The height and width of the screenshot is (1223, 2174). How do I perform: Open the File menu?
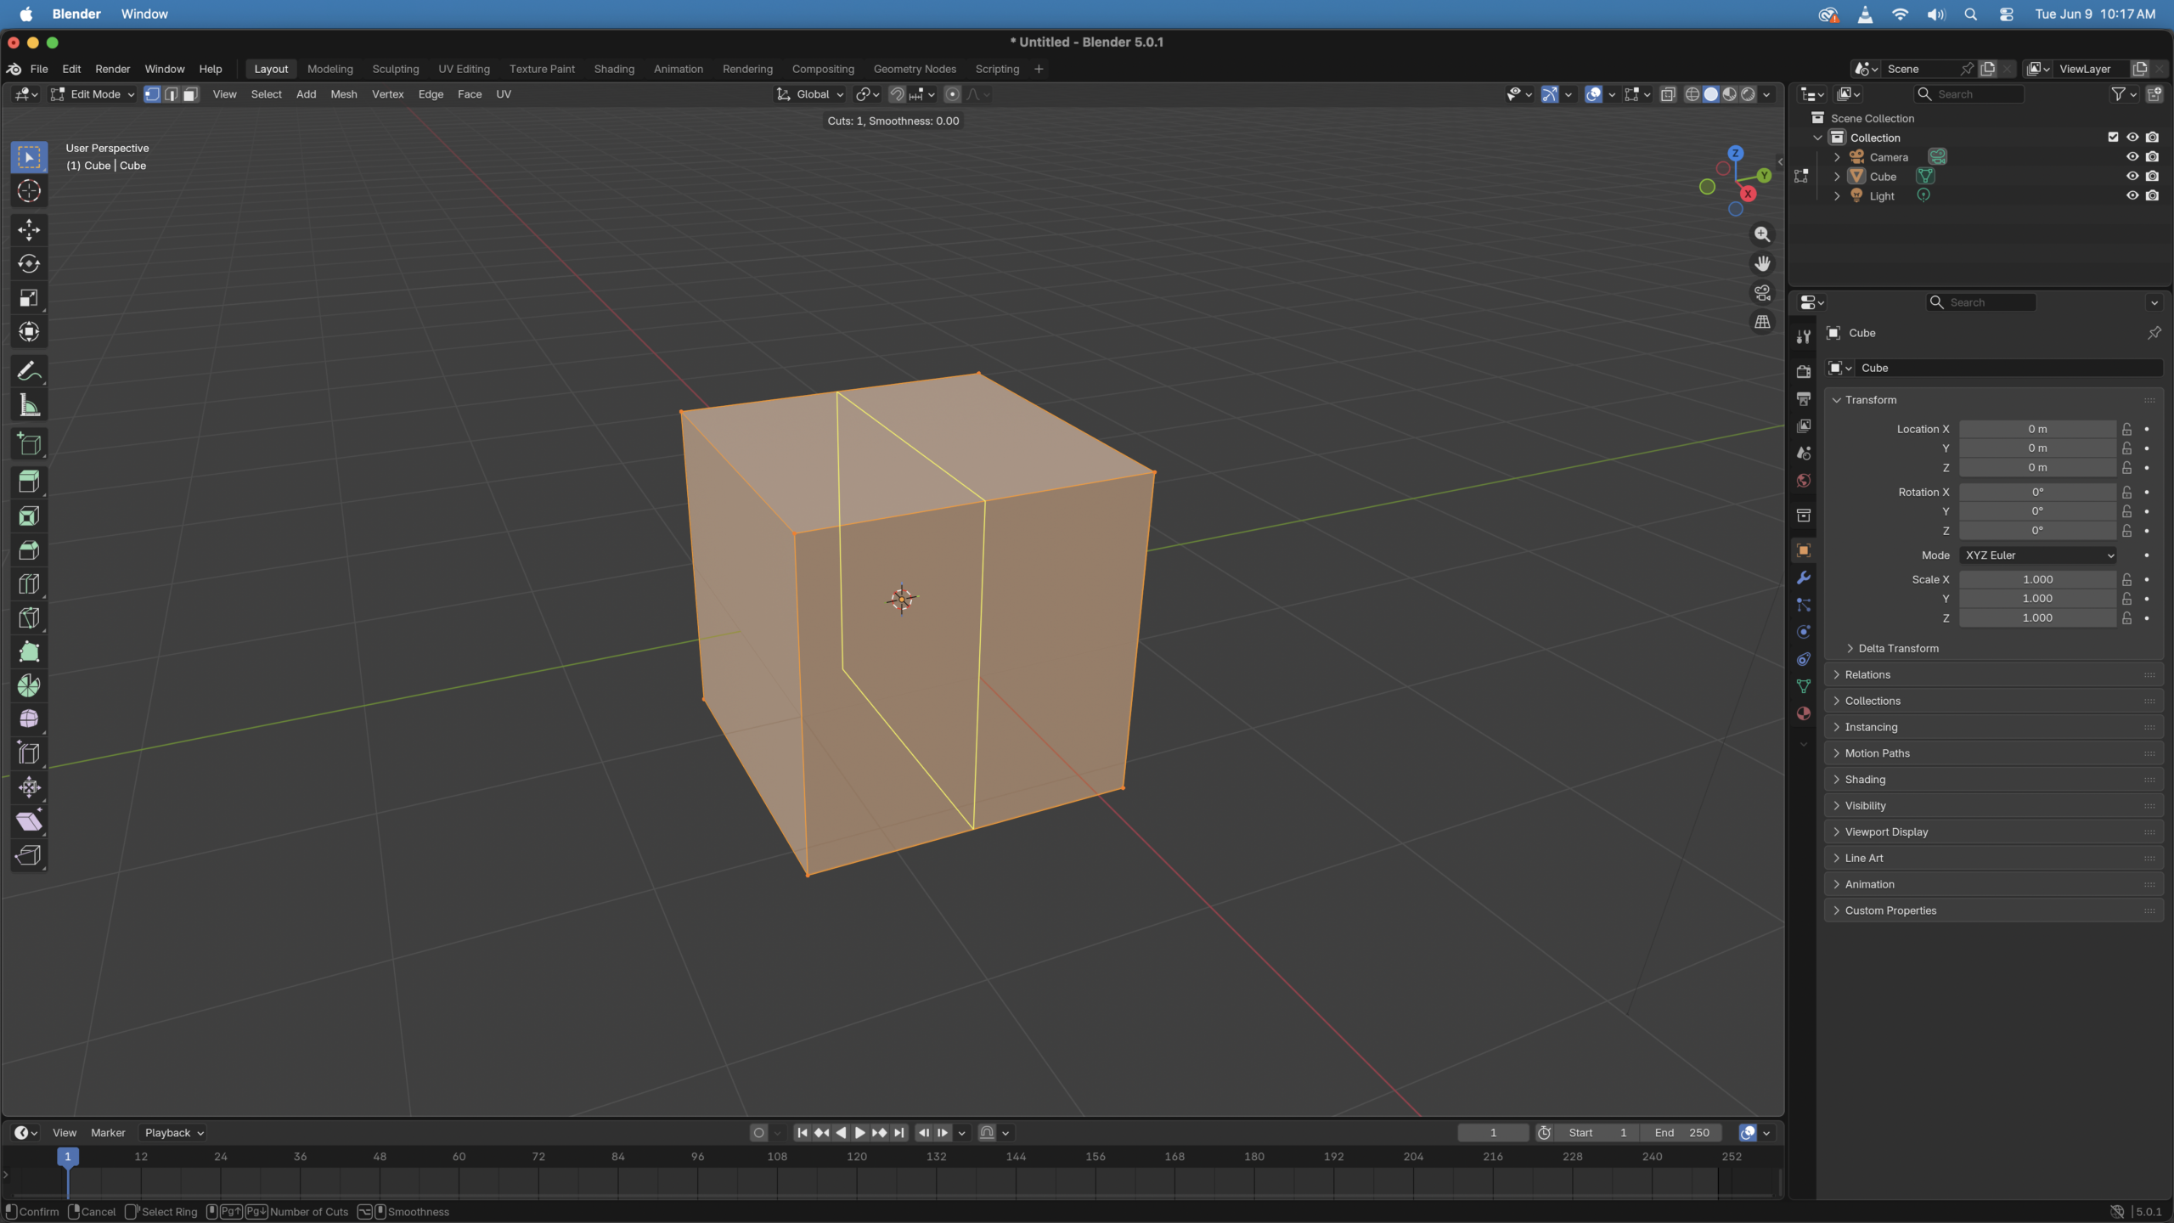tap(39, 69)
